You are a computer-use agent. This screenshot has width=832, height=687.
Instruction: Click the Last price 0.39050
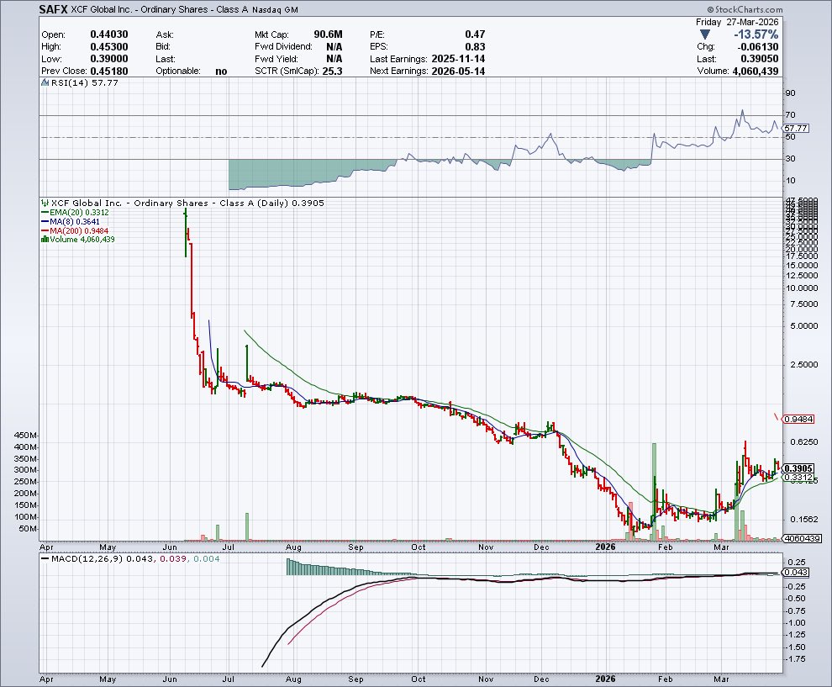click(x=760, y=59)
